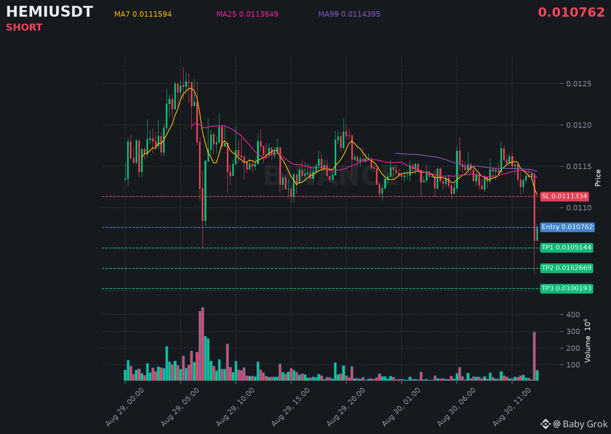This screenshot has height=434, width=611.
Task: Click the HEMIUSDT pair title
Action: click(x=49, y=12)
